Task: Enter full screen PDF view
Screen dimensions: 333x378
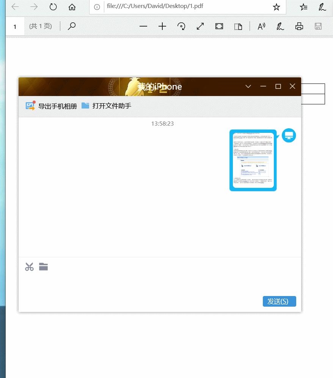Action: [219, 26]
